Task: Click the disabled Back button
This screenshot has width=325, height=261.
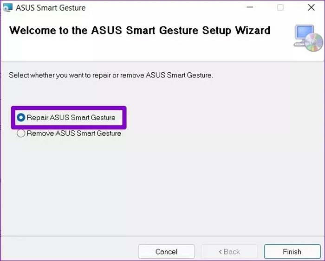Action: 229,252
